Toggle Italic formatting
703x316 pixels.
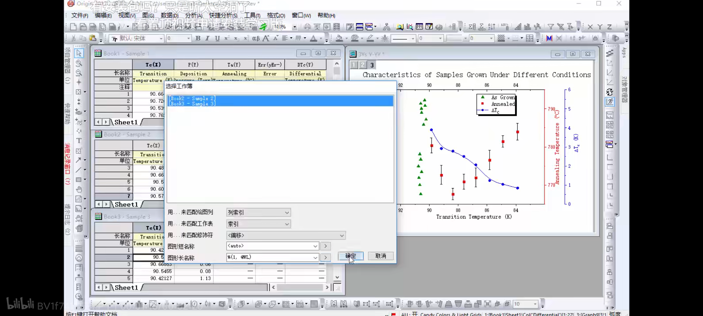click(207, 38)
